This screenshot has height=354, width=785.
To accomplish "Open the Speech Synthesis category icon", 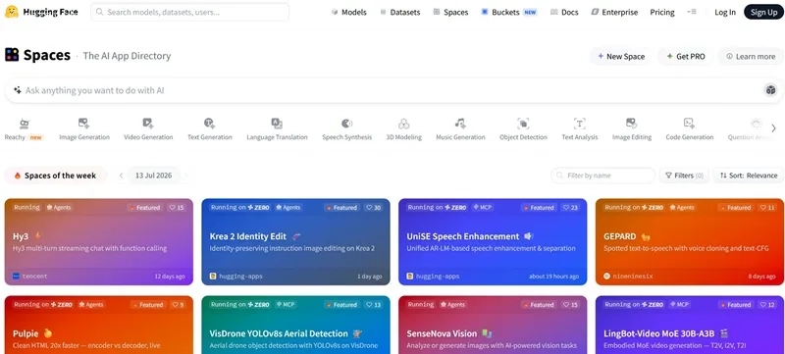I will click(347, 123).
